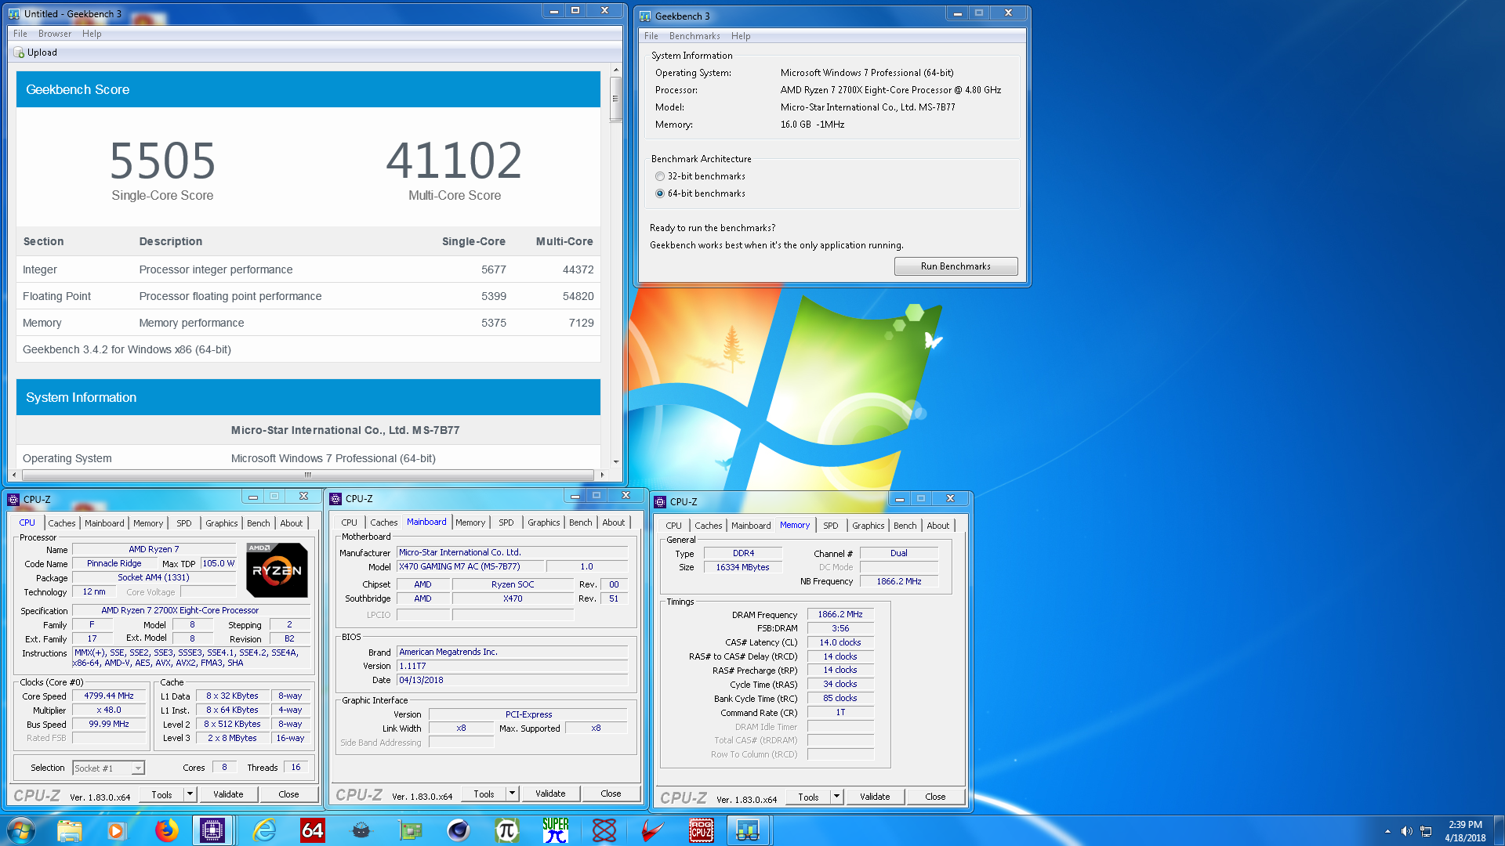Show hidden system tray icons

click(1387, 831)
